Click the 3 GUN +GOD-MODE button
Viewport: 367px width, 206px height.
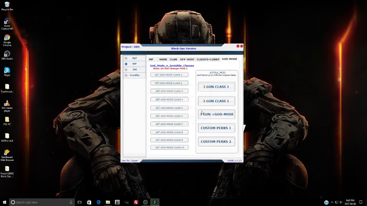point(216,114)
